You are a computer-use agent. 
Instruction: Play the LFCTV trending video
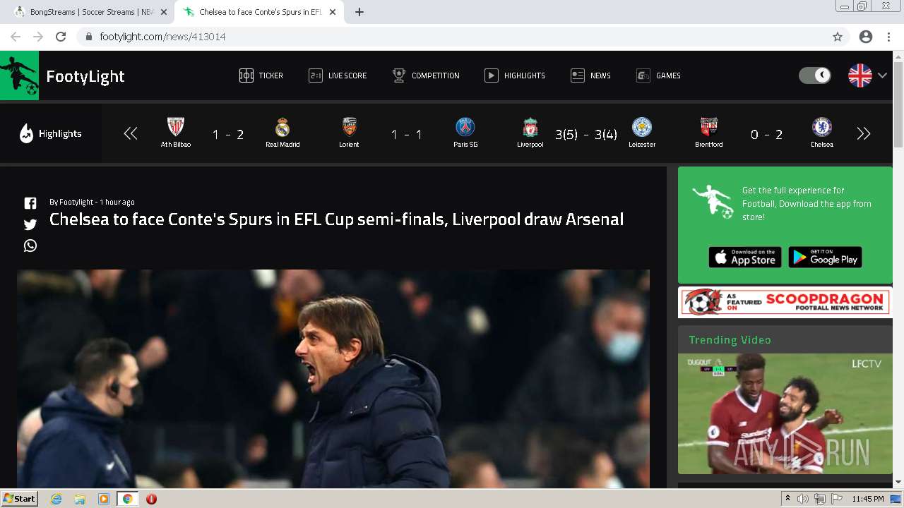coord(785,413)
